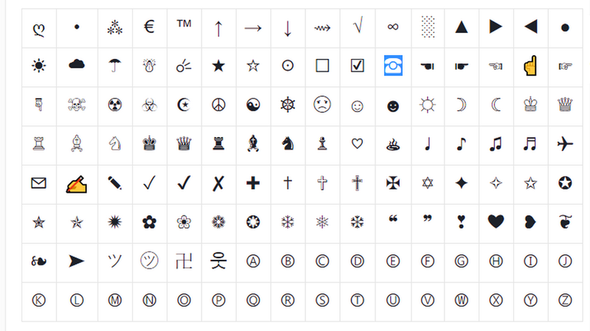590x331 pixels.
Task: Select the circled katakana tsu symbol
Action: [150, 260]
